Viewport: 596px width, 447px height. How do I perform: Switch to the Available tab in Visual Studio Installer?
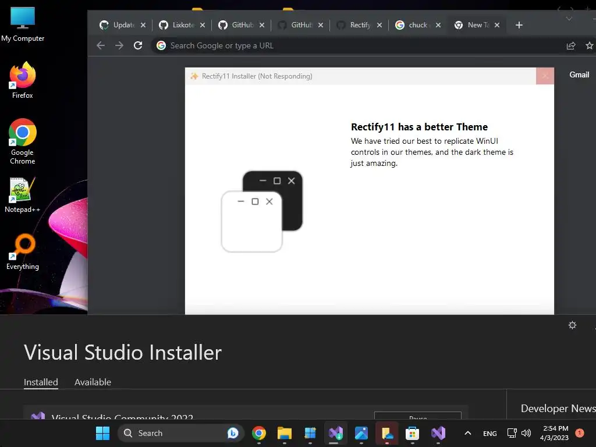[93, 382]
